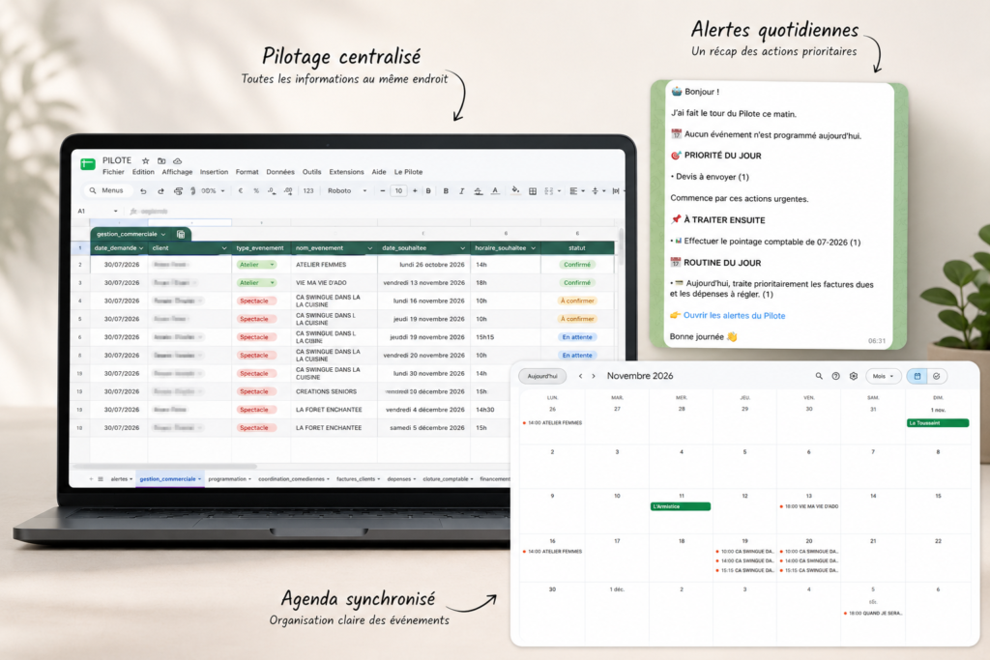Viewport: 990px width, 660px height.
Task: Go to previous month in calendar
Action: [580, 376]
